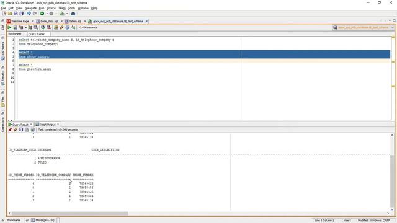Viewport: 397px width, 223px height.
Task: Click the Commit icon in worksheet toolbar
Action: [x=43, y=27]
